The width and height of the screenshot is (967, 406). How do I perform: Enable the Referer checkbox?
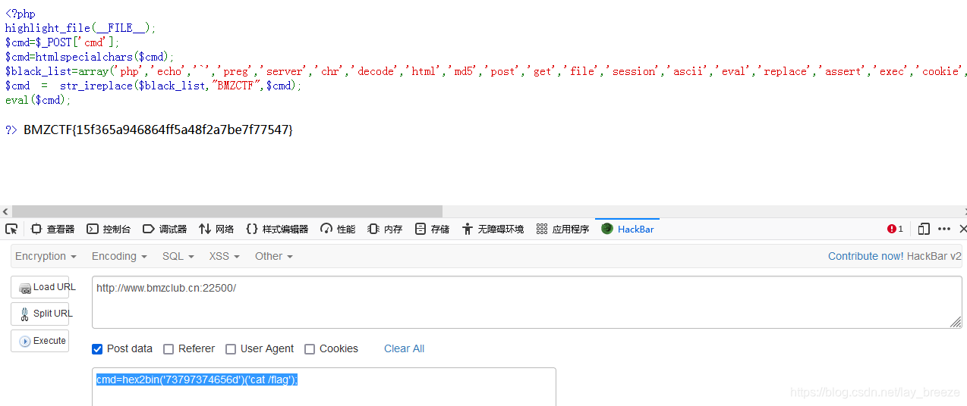[169, 349]
